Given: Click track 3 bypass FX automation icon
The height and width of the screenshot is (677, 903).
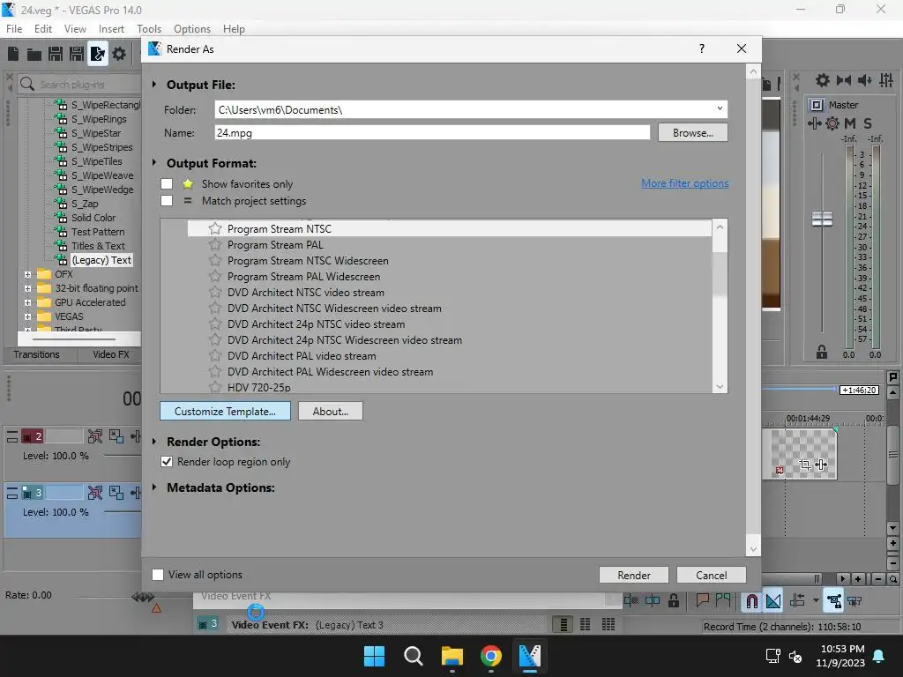Looking at the screenshot, I should coord(95,493).
